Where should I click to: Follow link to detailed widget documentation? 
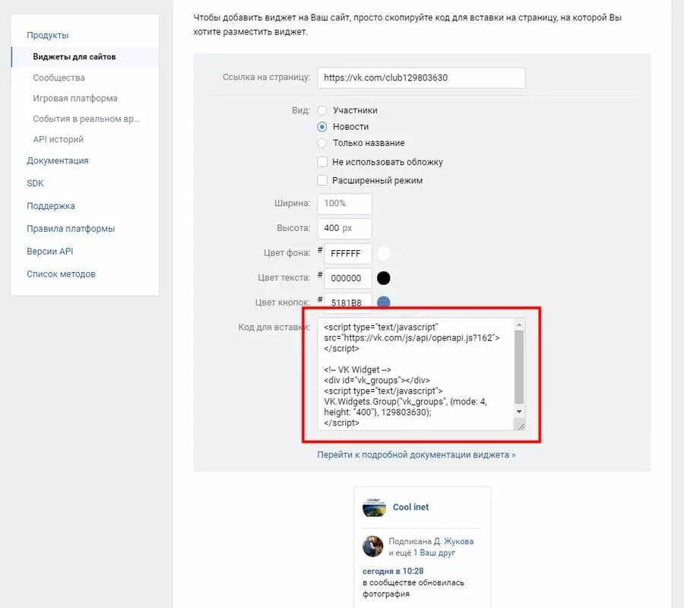click(416, 454)
